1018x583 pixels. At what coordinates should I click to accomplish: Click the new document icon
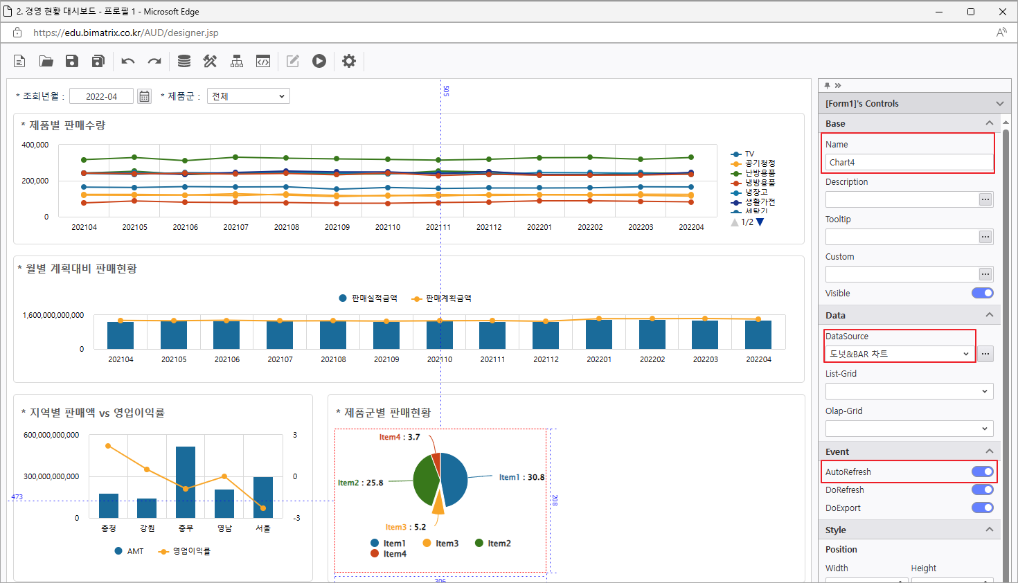pyautogui.click(x=19, y=61)
